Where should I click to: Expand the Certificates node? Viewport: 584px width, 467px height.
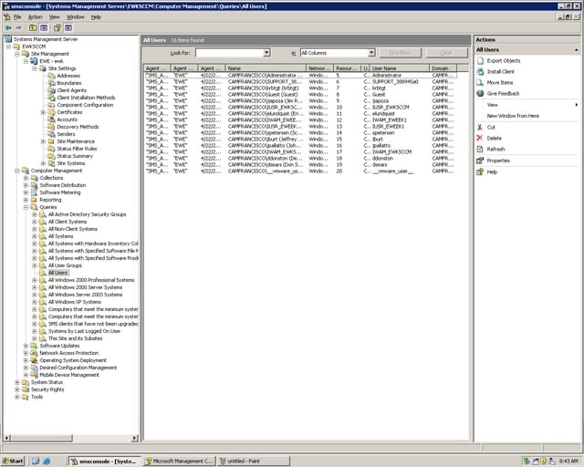click(43, 112)
